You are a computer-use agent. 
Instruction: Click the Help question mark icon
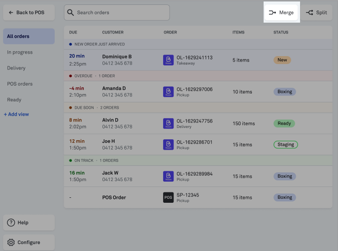[x=11, y=222]
